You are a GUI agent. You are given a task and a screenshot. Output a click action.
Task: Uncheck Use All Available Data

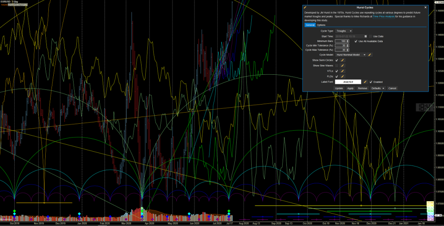[356, 41]
